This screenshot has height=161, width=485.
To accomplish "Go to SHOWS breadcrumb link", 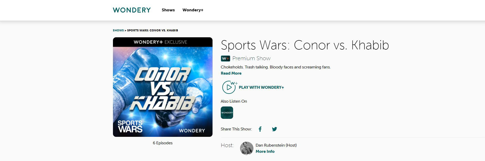I will pos(118,30).
